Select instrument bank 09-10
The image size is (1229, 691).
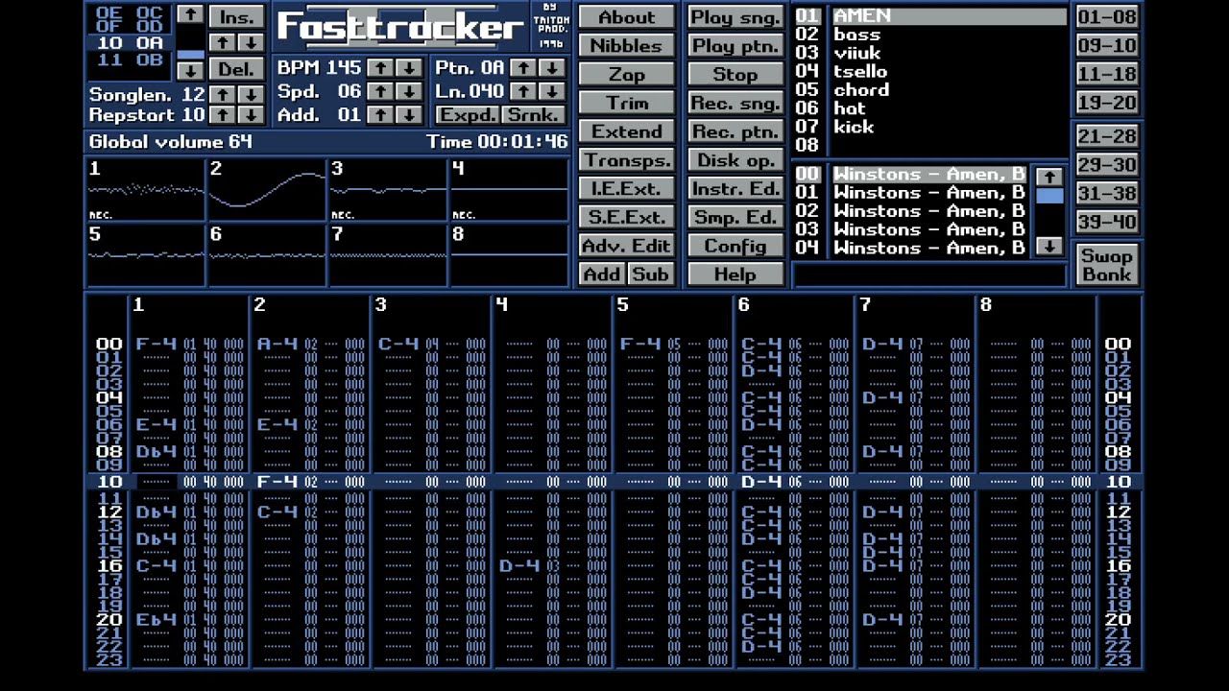click(x=1107, y=45)
